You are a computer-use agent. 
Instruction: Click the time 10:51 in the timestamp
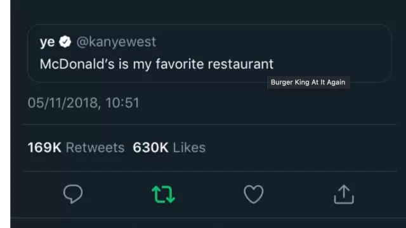(122, 103)
